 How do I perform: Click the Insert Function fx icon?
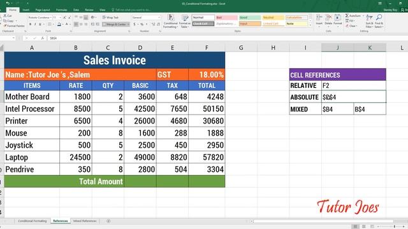coord(43,38)
